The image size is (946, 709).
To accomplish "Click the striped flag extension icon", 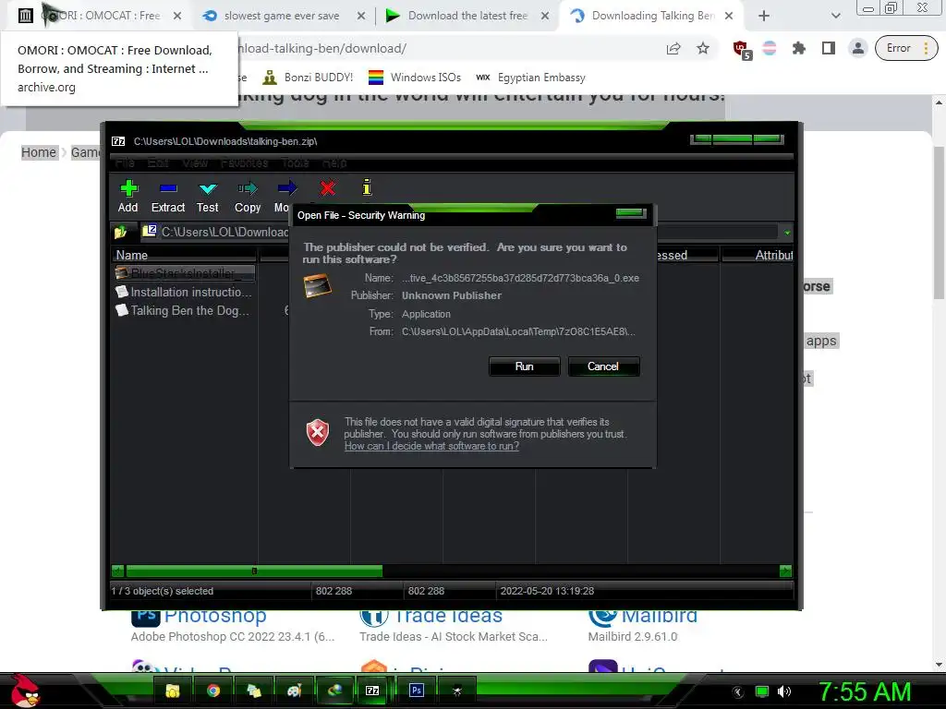I will click(x=770, y=48).
